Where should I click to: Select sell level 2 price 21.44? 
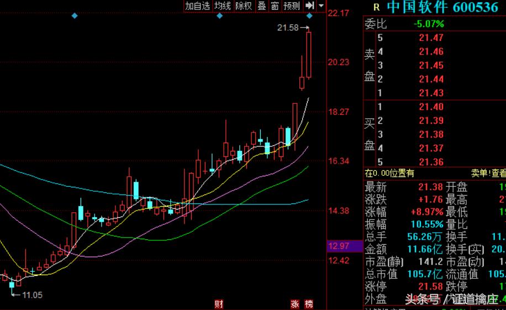tap(431, 80)
